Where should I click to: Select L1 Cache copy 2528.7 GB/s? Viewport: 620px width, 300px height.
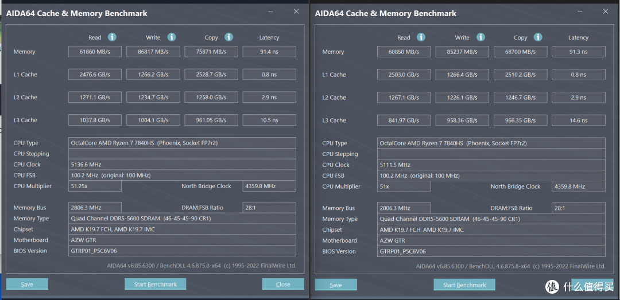[x=211, y=75]
